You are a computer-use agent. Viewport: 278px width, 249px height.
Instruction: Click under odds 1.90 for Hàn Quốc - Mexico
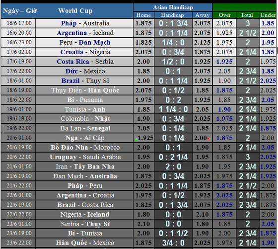coord(268,243)
